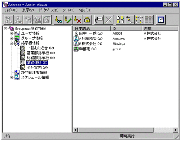The height and width of the screenshot is (141, 181).
Task: Expand the ユーザ情報 tree node
Action: coord(11,33)
